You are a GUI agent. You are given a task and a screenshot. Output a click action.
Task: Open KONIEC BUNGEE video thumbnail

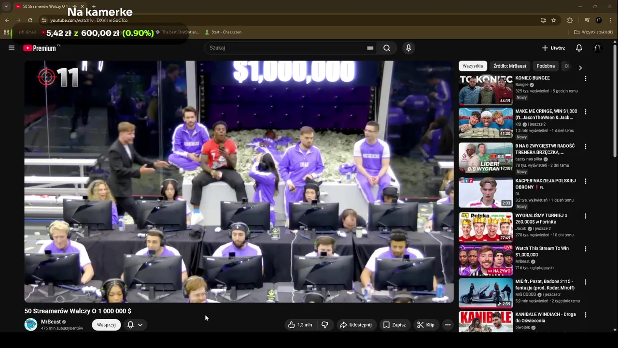click(486, 90)
